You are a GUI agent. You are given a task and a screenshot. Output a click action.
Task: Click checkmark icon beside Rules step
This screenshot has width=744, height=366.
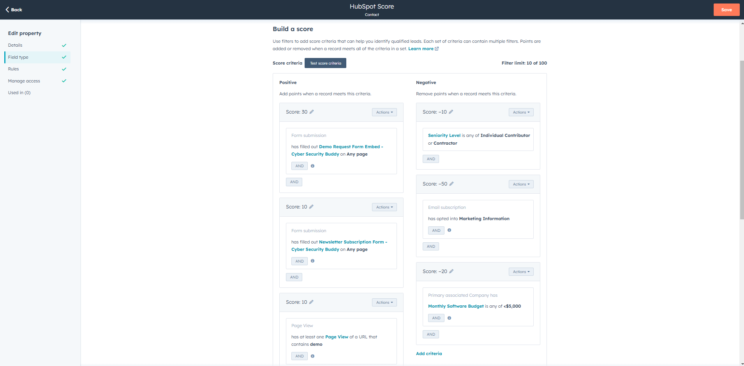(64, 69)
